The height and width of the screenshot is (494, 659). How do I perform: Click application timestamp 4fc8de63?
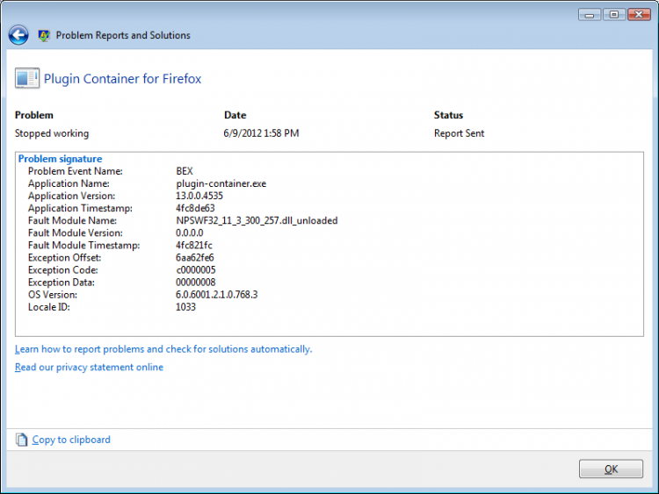195,208
